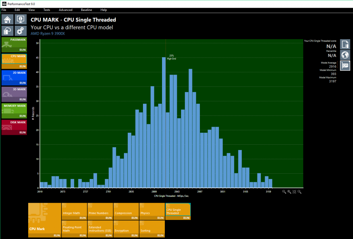Open the settings gears icon
Screen dimensions: 353x239
[20, 30]
